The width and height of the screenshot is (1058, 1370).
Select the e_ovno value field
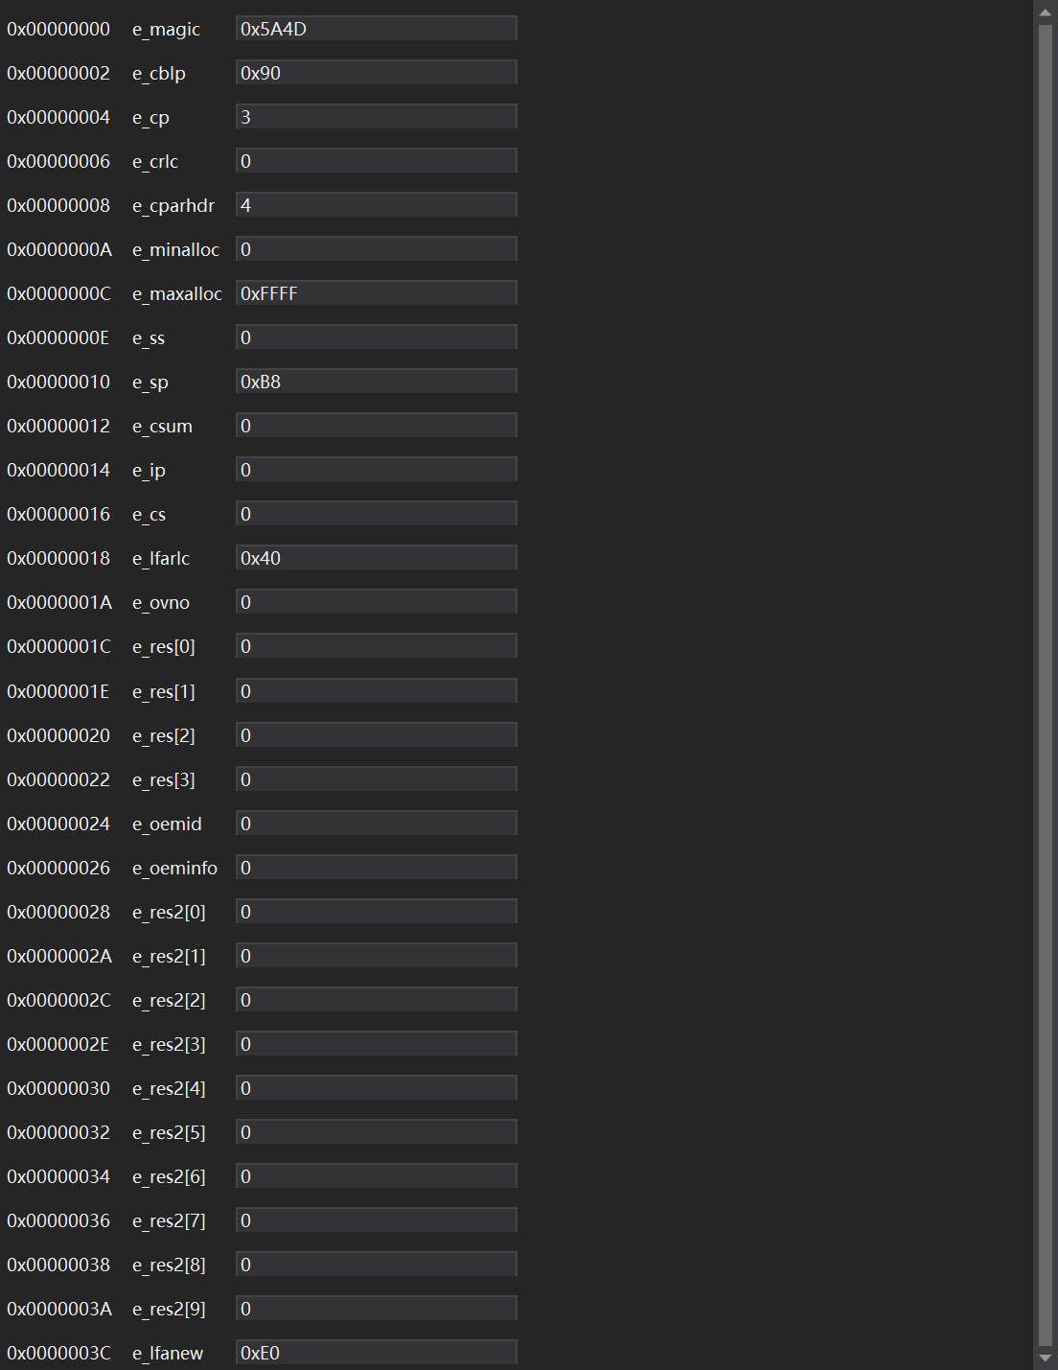coord(376,602)
